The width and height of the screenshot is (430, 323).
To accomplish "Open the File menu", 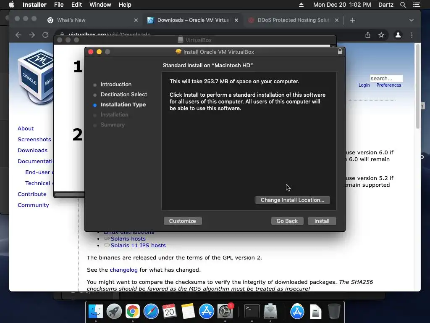I will [x=59, y=5].
